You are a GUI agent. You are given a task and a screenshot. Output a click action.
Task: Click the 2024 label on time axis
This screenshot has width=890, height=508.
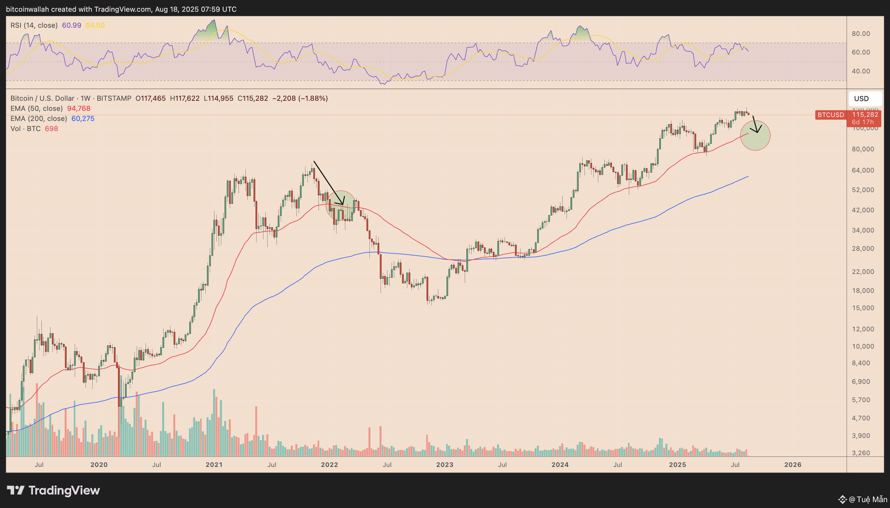[x=560, y=465]
